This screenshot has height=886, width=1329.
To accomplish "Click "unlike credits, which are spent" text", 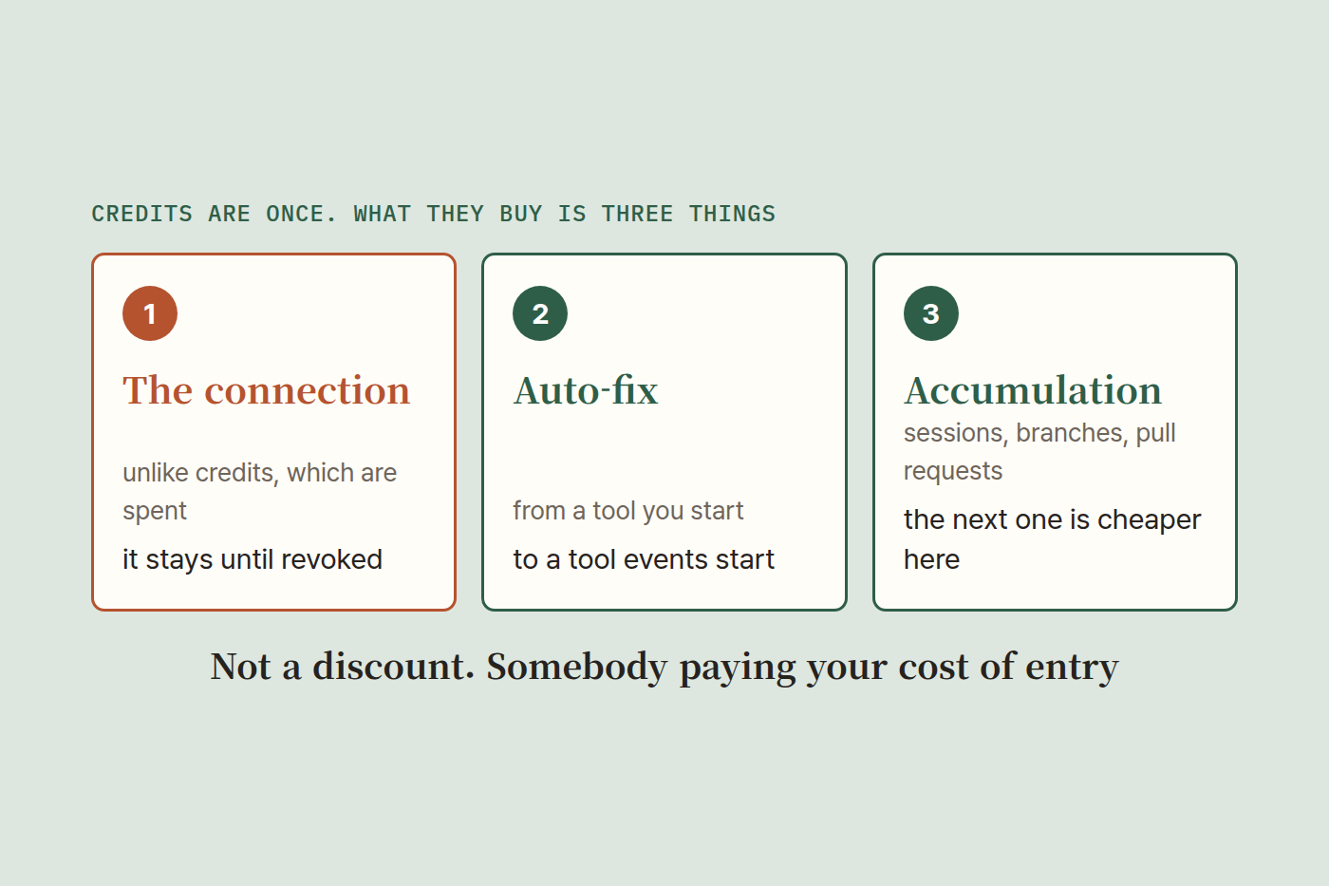I will point(260,491).
